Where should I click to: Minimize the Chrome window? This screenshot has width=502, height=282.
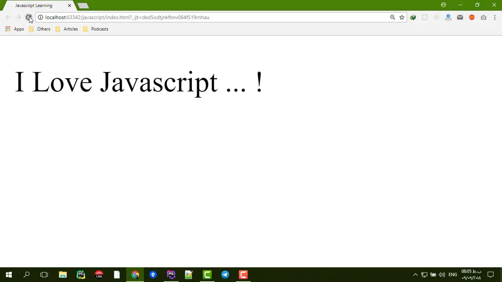click(460, 5)
